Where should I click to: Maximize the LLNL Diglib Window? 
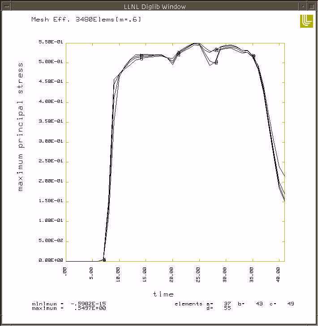[311, 6]
